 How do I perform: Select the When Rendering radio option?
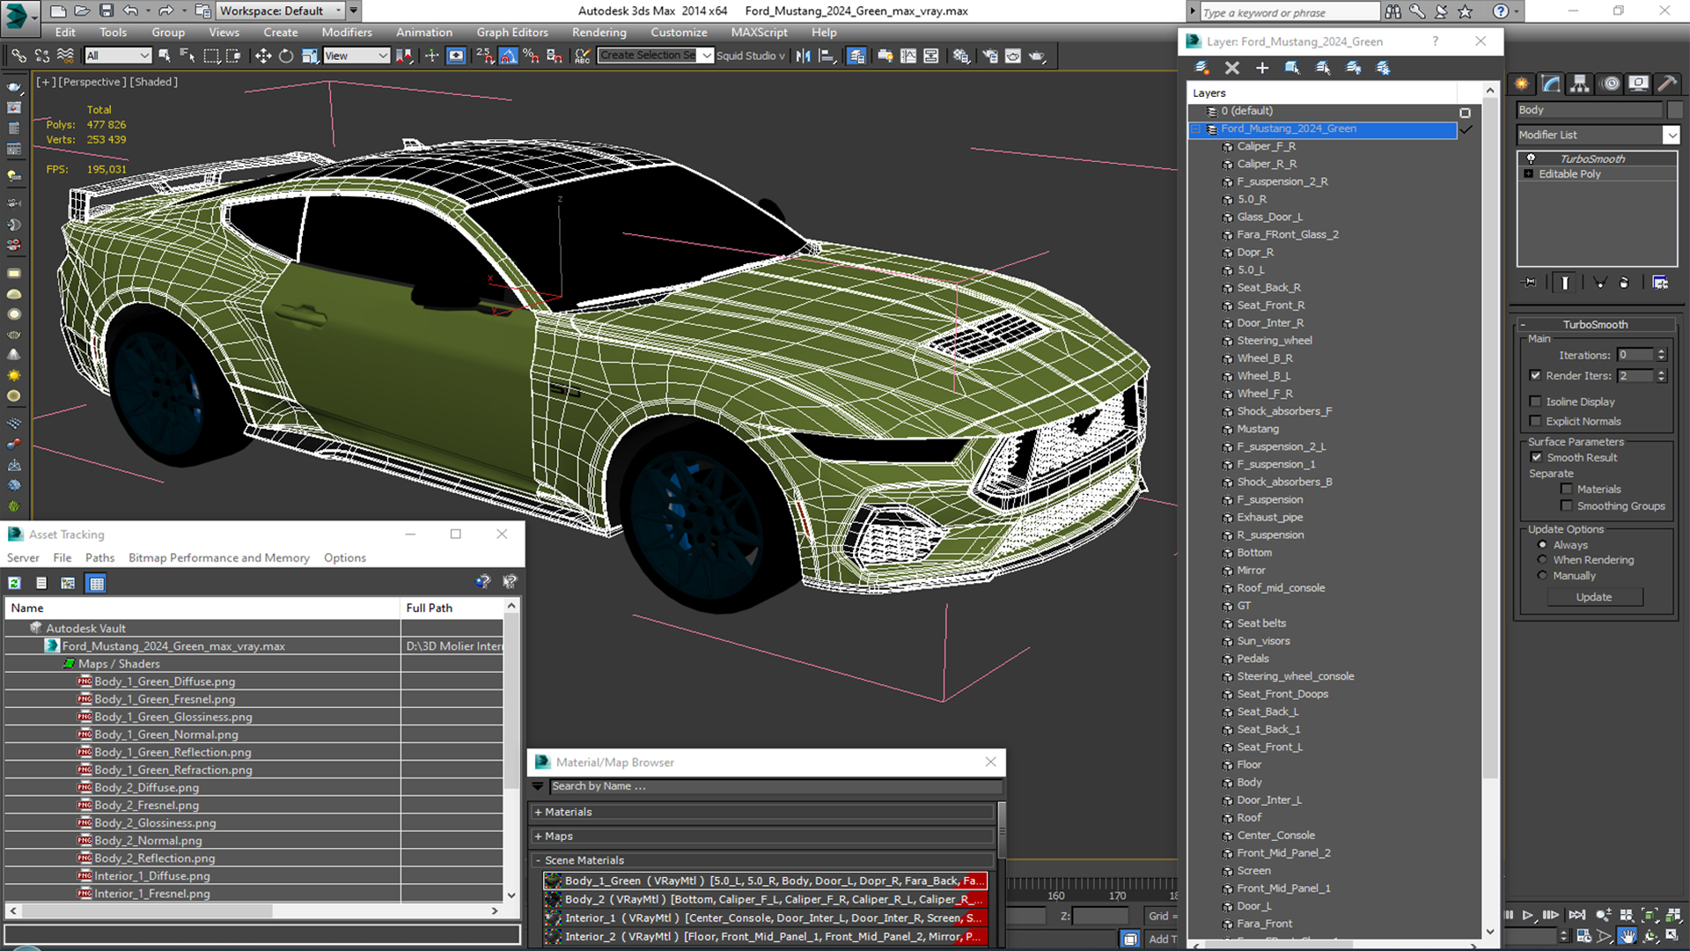(x=1542, y=560)
